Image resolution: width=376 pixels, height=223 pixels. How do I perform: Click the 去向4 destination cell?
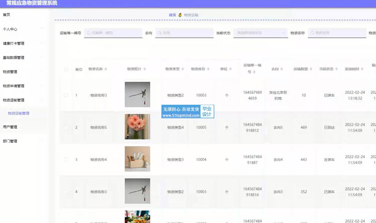[278, 160]
